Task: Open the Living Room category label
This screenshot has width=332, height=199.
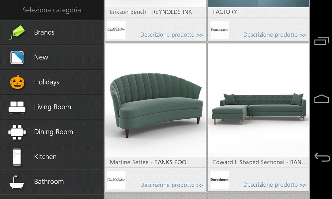Action: tap(52, 107)
